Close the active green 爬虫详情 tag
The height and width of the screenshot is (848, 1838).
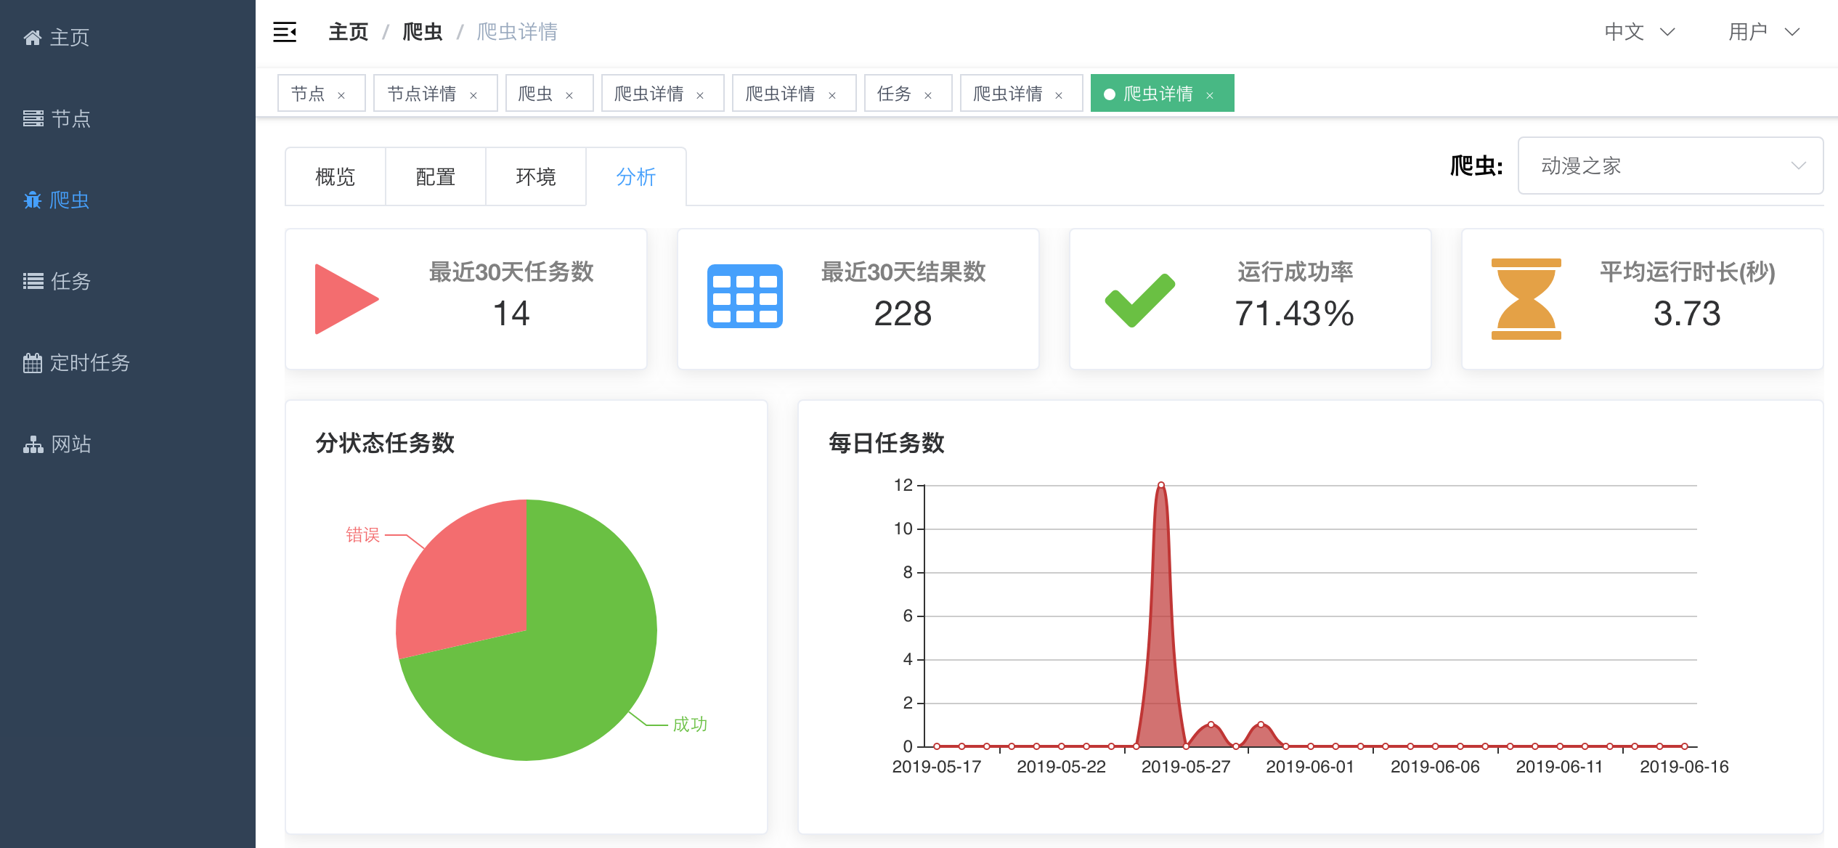1210,95
